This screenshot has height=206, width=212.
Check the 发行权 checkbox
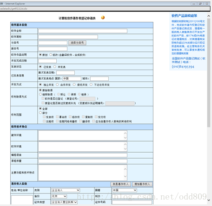point(96,117)
